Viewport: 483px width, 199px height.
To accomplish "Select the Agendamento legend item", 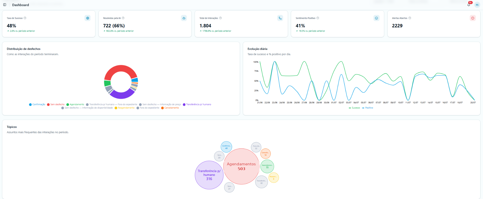I will (x=75, y=105).
